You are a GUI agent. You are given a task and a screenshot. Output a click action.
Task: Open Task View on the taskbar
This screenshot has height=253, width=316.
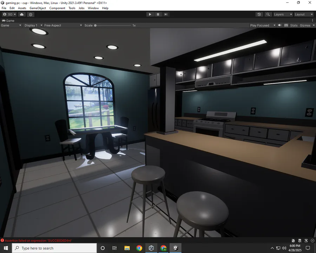coord(114,248)
